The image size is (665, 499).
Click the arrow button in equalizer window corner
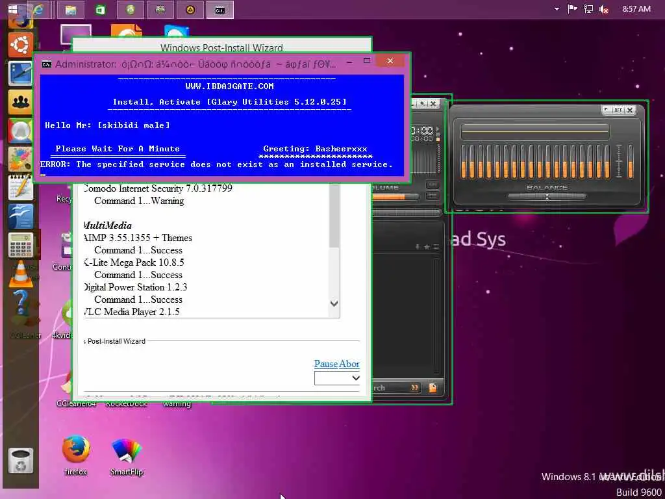click(x=607, y=110)
